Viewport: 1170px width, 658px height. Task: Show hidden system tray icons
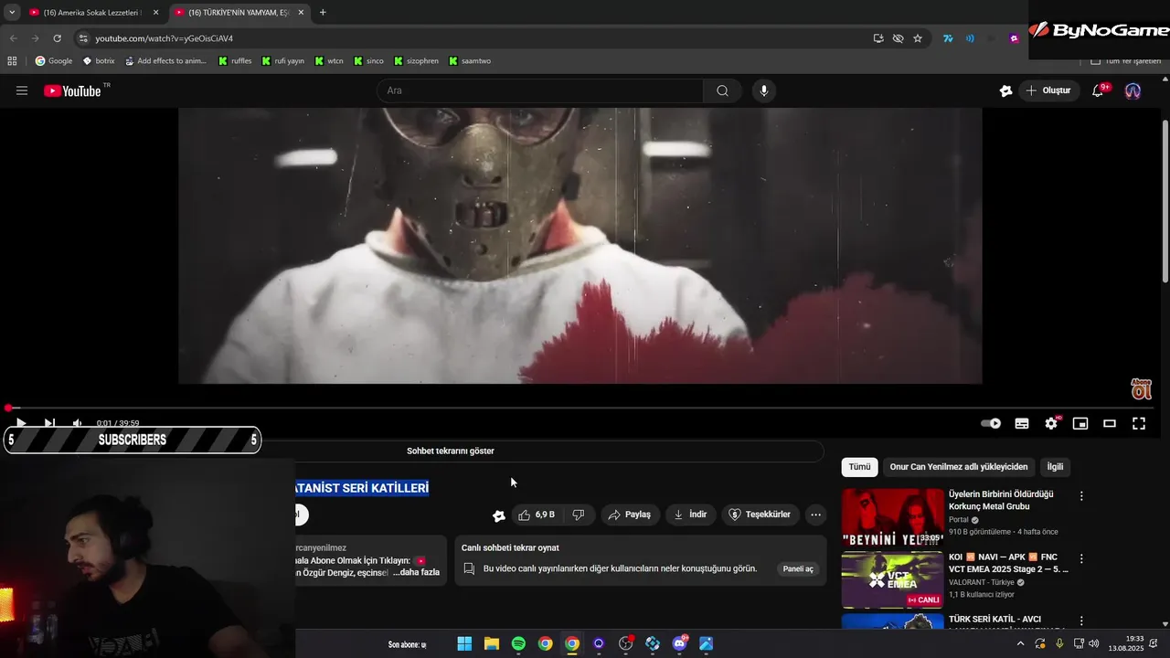(1021, 643)
